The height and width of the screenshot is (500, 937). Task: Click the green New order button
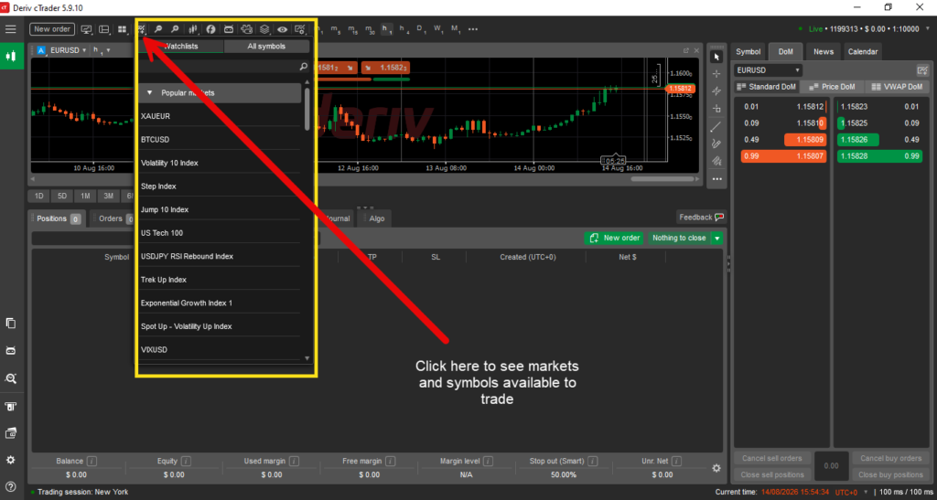click(615, 238)
